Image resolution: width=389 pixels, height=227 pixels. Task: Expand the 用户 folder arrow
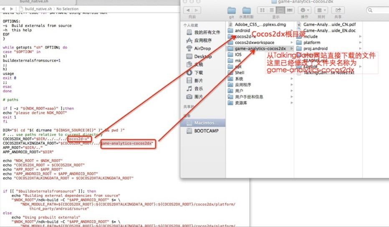coord(292,91)
